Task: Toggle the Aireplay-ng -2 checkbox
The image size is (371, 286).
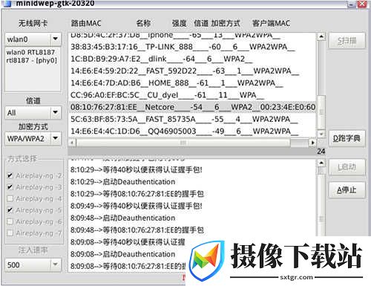Action: [10, 176]
